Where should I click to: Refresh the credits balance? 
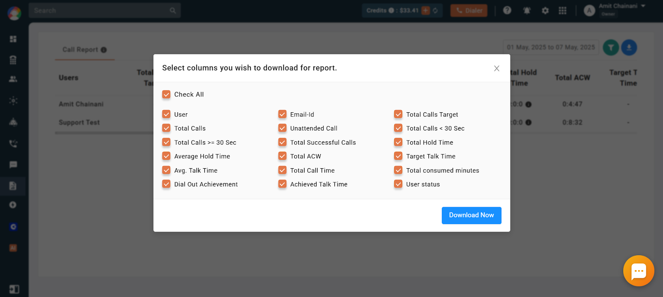pos(435,11)
